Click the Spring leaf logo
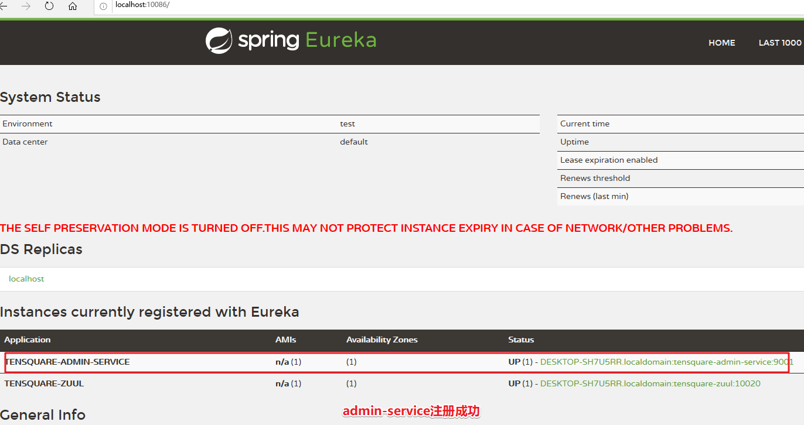Viewport: 804px width, 425px height. tap(219, 41)
